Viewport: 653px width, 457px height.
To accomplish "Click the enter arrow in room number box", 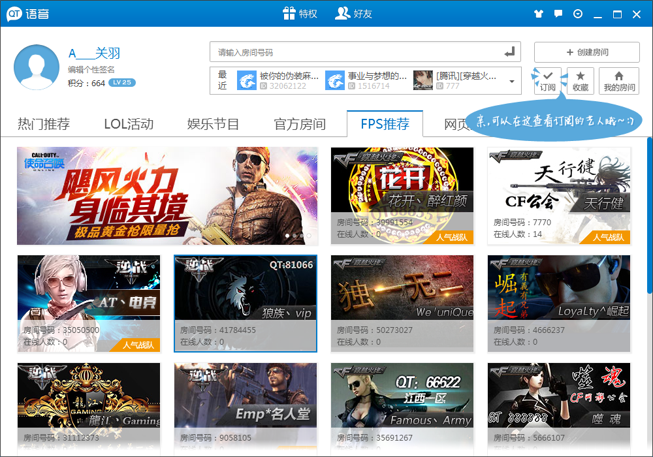I will (509, 52).
